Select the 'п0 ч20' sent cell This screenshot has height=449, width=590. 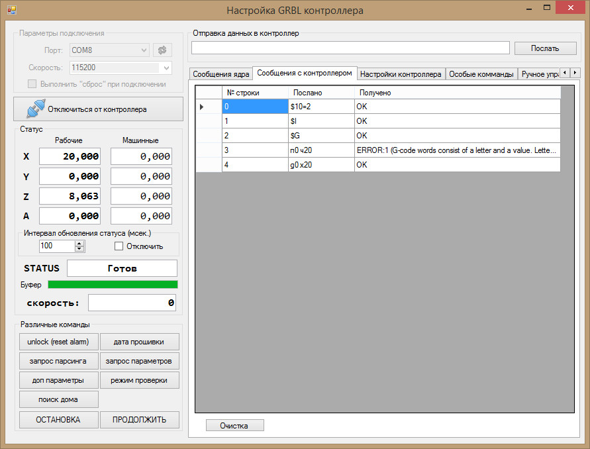(x=321, y=150)
